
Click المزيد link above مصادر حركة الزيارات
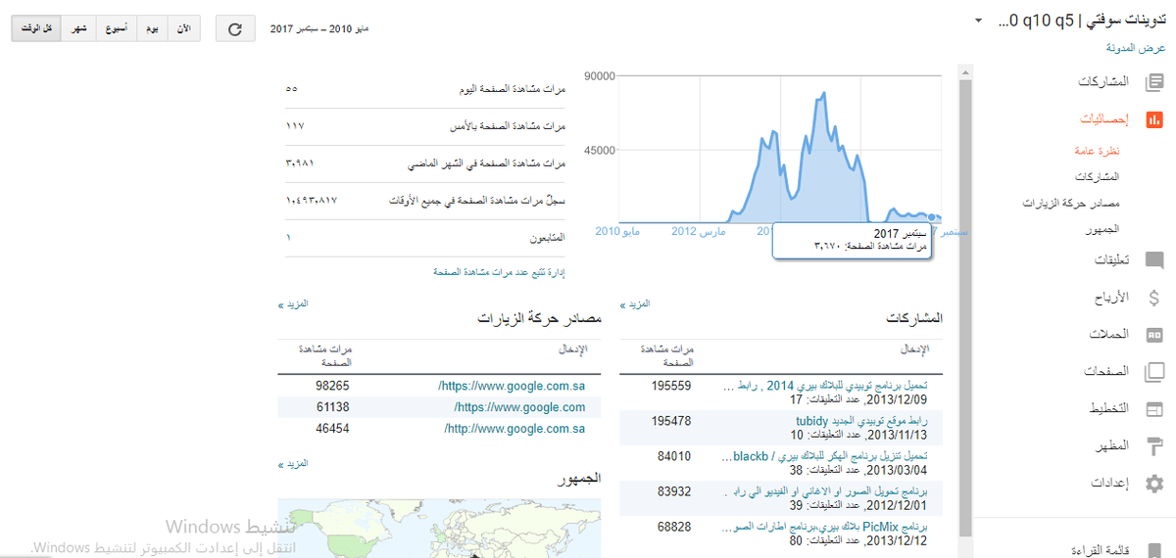tap(295, 304)
